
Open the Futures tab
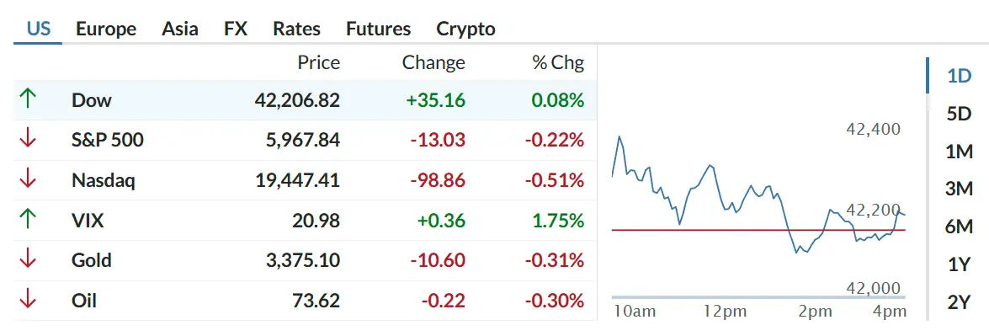(x=379, y=29)
